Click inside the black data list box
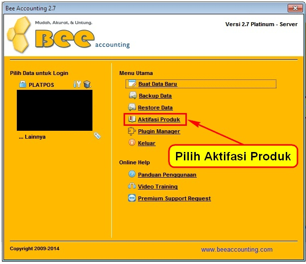The image size is (306, 264). click(54, 110)
